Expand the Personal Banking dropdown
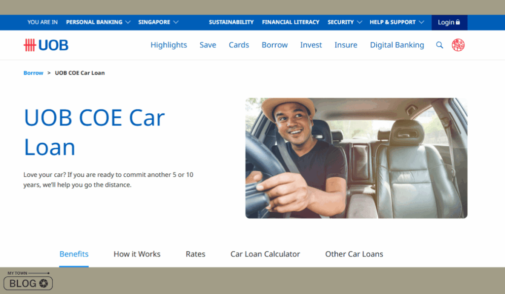Viewport: 505px width, 294px height. click(x=98, y=22)
